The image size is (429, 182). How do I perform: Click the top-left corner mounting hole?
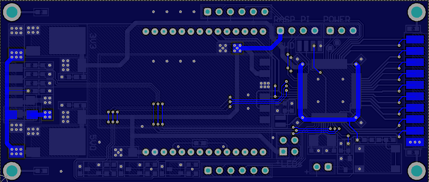coord(12,12)
